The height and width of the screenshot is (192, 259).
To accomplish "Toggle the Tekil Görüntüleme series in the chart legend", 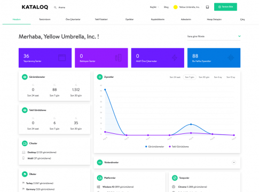I will [x=179, y=147].
